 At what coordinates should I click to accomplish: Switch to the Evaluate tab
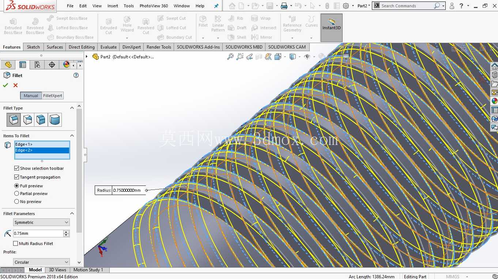click(109, 47)
